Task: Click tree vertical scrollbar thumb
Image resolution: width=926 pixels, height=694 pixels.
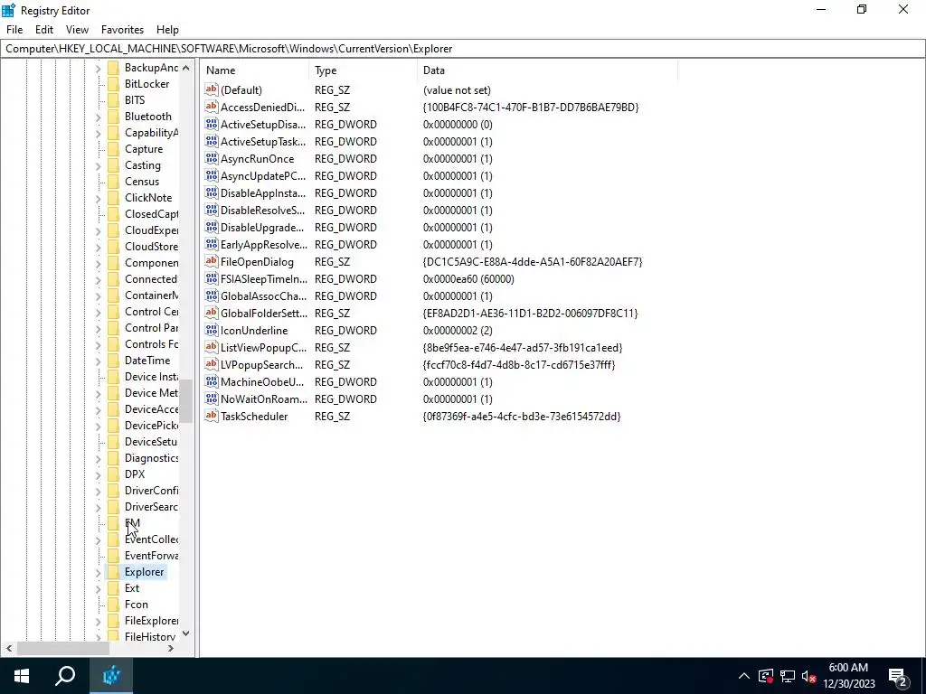Action: coord(186,401)
